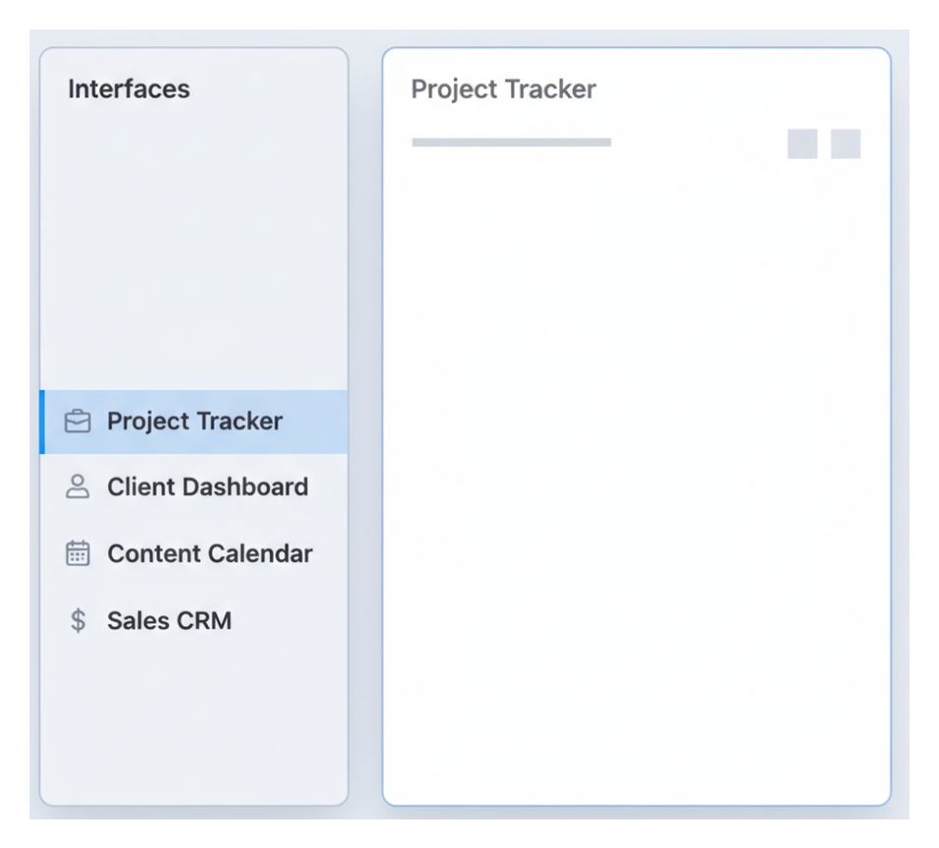The image size is (939, 848).
Task: Click the Interfaces sidebar heading
Action: pos(129,89)
